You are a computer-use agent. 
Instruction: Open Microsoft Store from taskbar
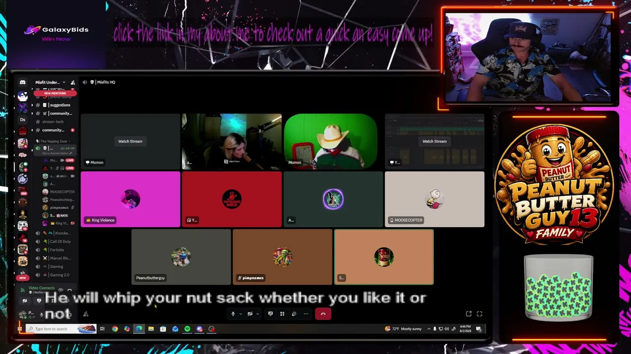163,329
